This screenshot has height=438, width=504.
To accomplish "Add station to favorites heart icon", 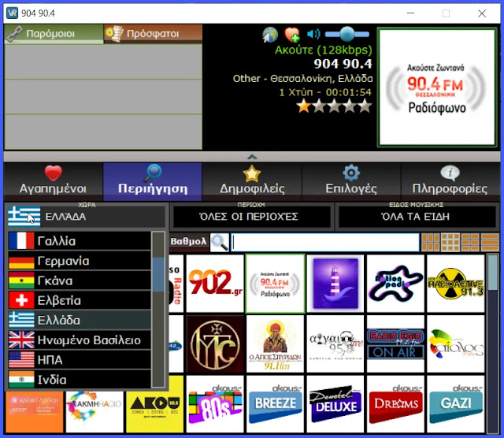I will [x=292, y=35].
